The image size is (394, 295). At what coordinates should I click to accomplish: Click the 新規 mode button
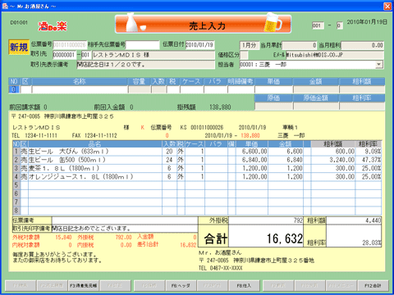coord(19,47)
